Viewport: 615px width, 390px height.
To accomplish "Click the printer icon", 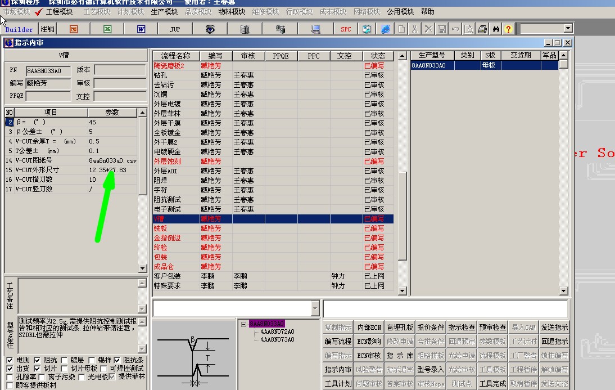I will click(x=482, y=29).
